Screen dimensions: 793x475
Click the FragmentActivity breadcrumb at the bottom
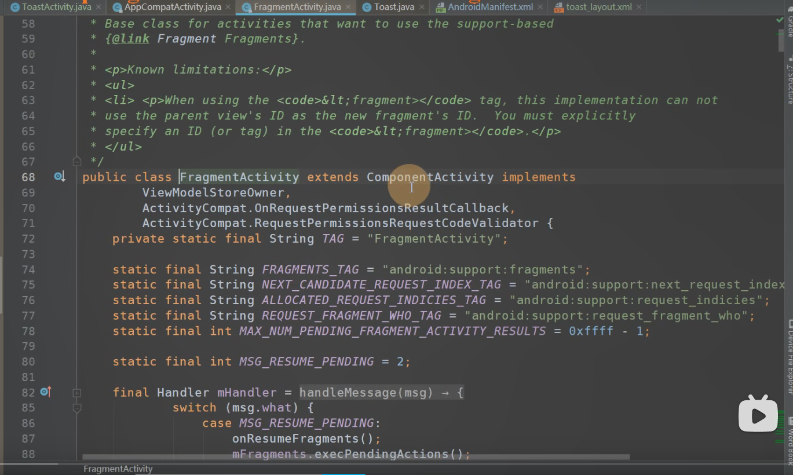pos(118,469)
